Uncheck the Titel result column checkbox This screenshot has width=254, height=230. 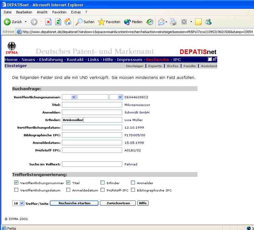tap(68, 183)
